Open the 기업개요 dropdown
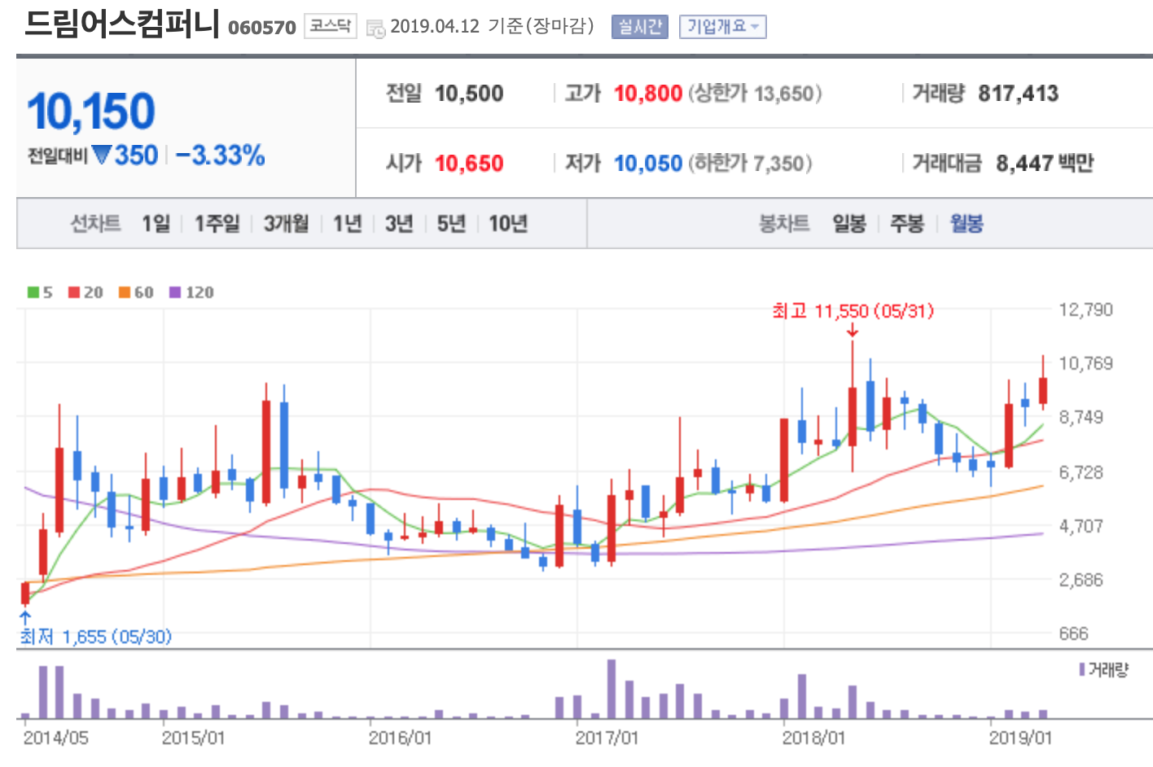 click(723, 27)
